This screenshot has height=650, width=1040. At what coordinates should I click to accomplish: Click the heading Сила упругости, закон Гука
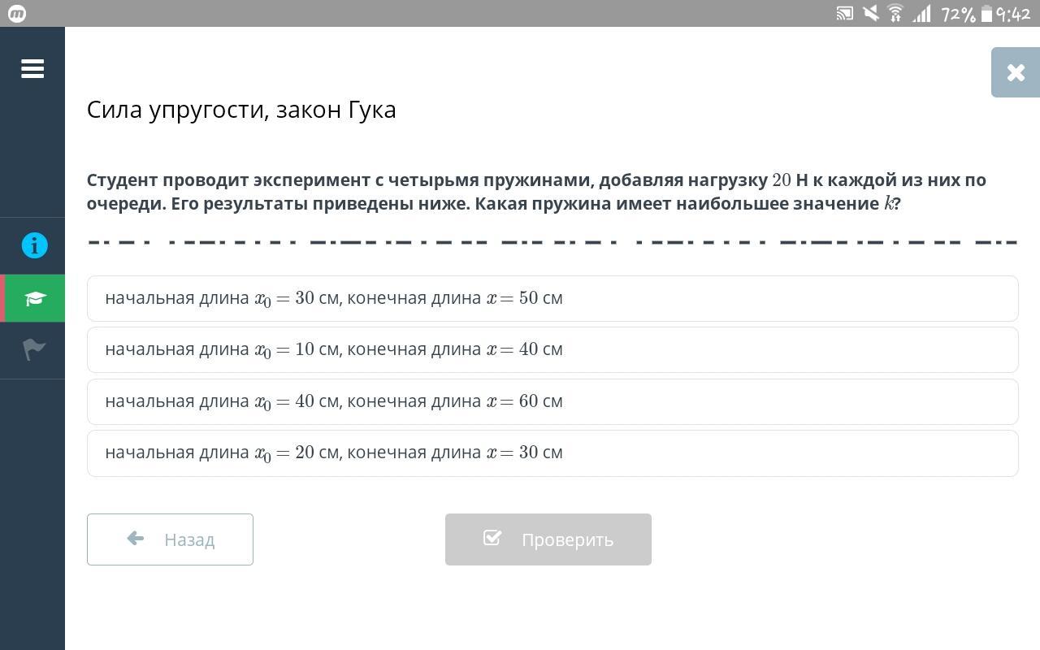click(x=241, y=110)
